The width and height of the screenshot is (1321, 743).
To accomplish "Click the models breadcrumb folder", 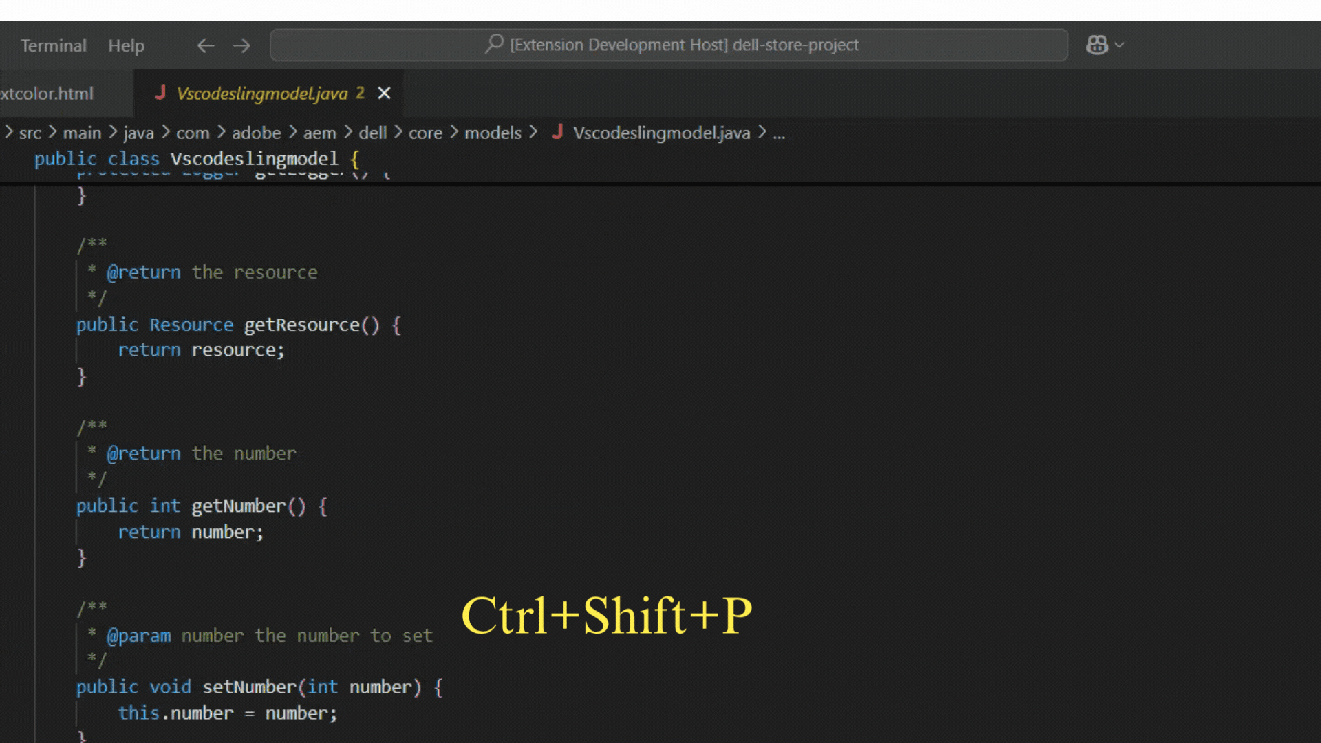I will (x=493, y=133).
